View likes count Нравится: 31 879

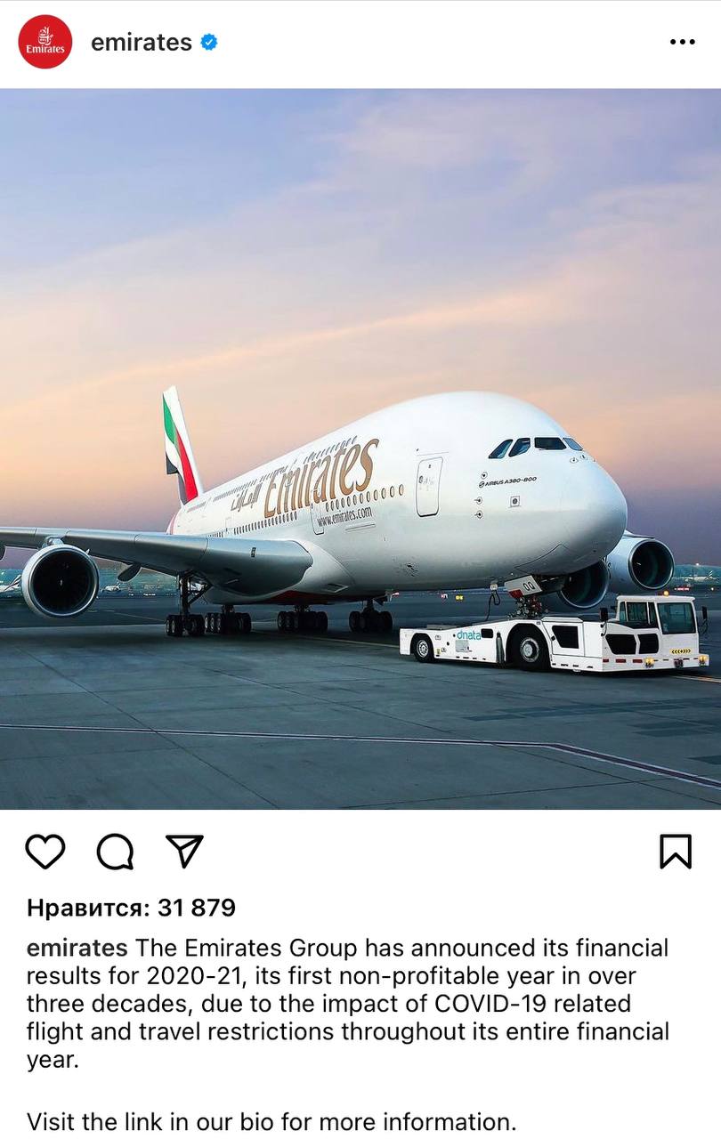[x=132, y=908]
